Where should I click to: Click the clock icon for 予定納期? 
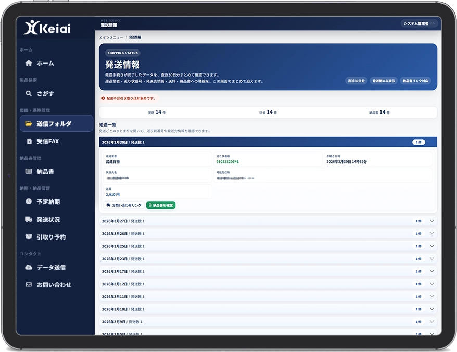(29, 202)
